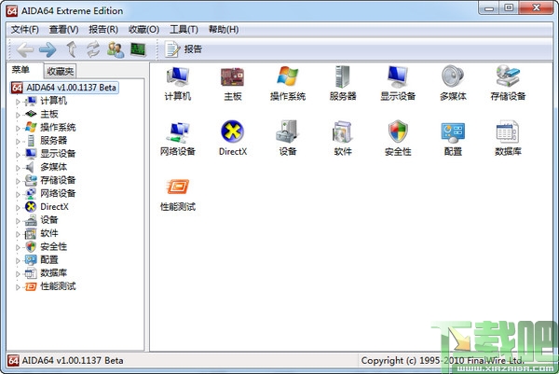Select 主板 label in the tree
559x374 pixels.
point(49,114)
